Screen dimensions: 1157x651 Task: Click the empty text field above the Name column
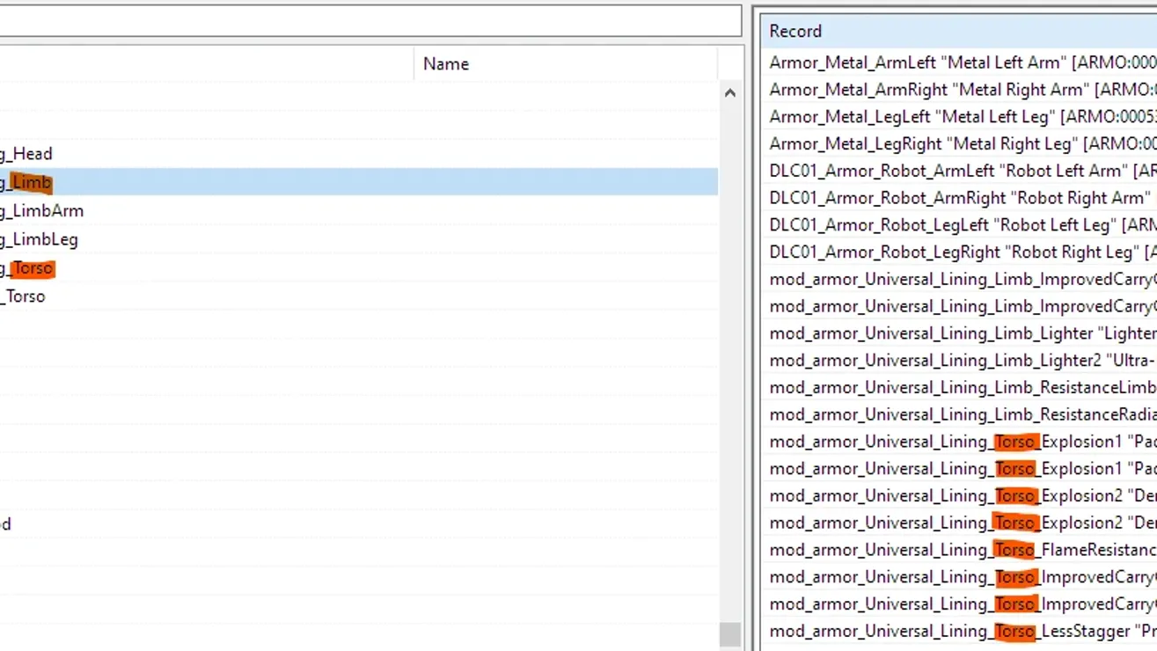click(370, 20)
